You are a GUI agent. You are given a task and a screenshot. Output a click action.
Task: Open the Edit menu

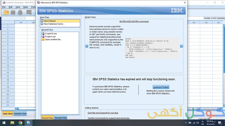[x=11, y=7]
